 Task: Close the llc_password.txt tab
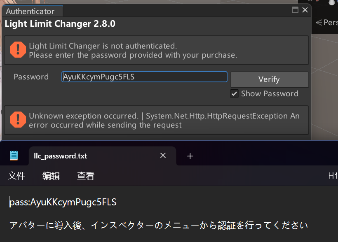(163, 156)
